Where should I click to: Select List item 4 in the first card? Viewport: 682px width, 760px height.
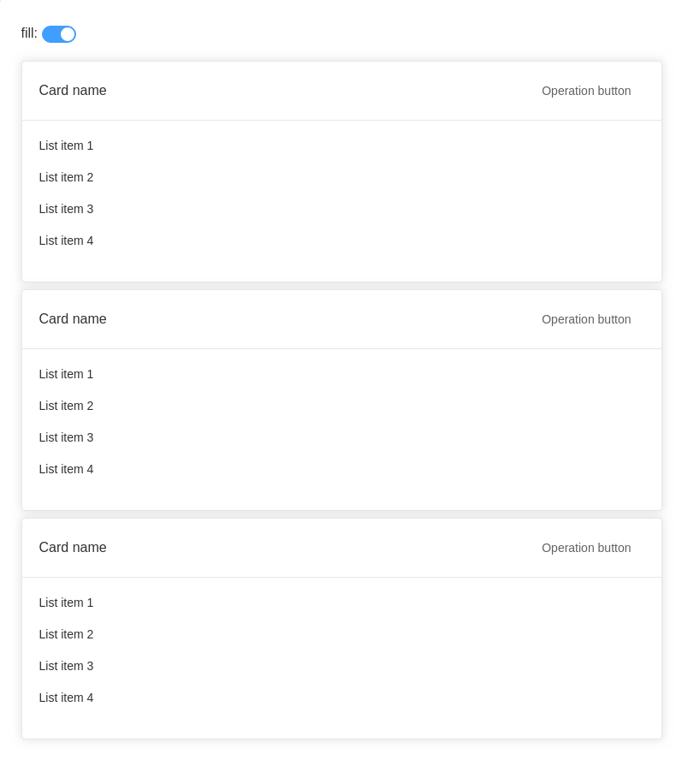click(x=66, y=240)
